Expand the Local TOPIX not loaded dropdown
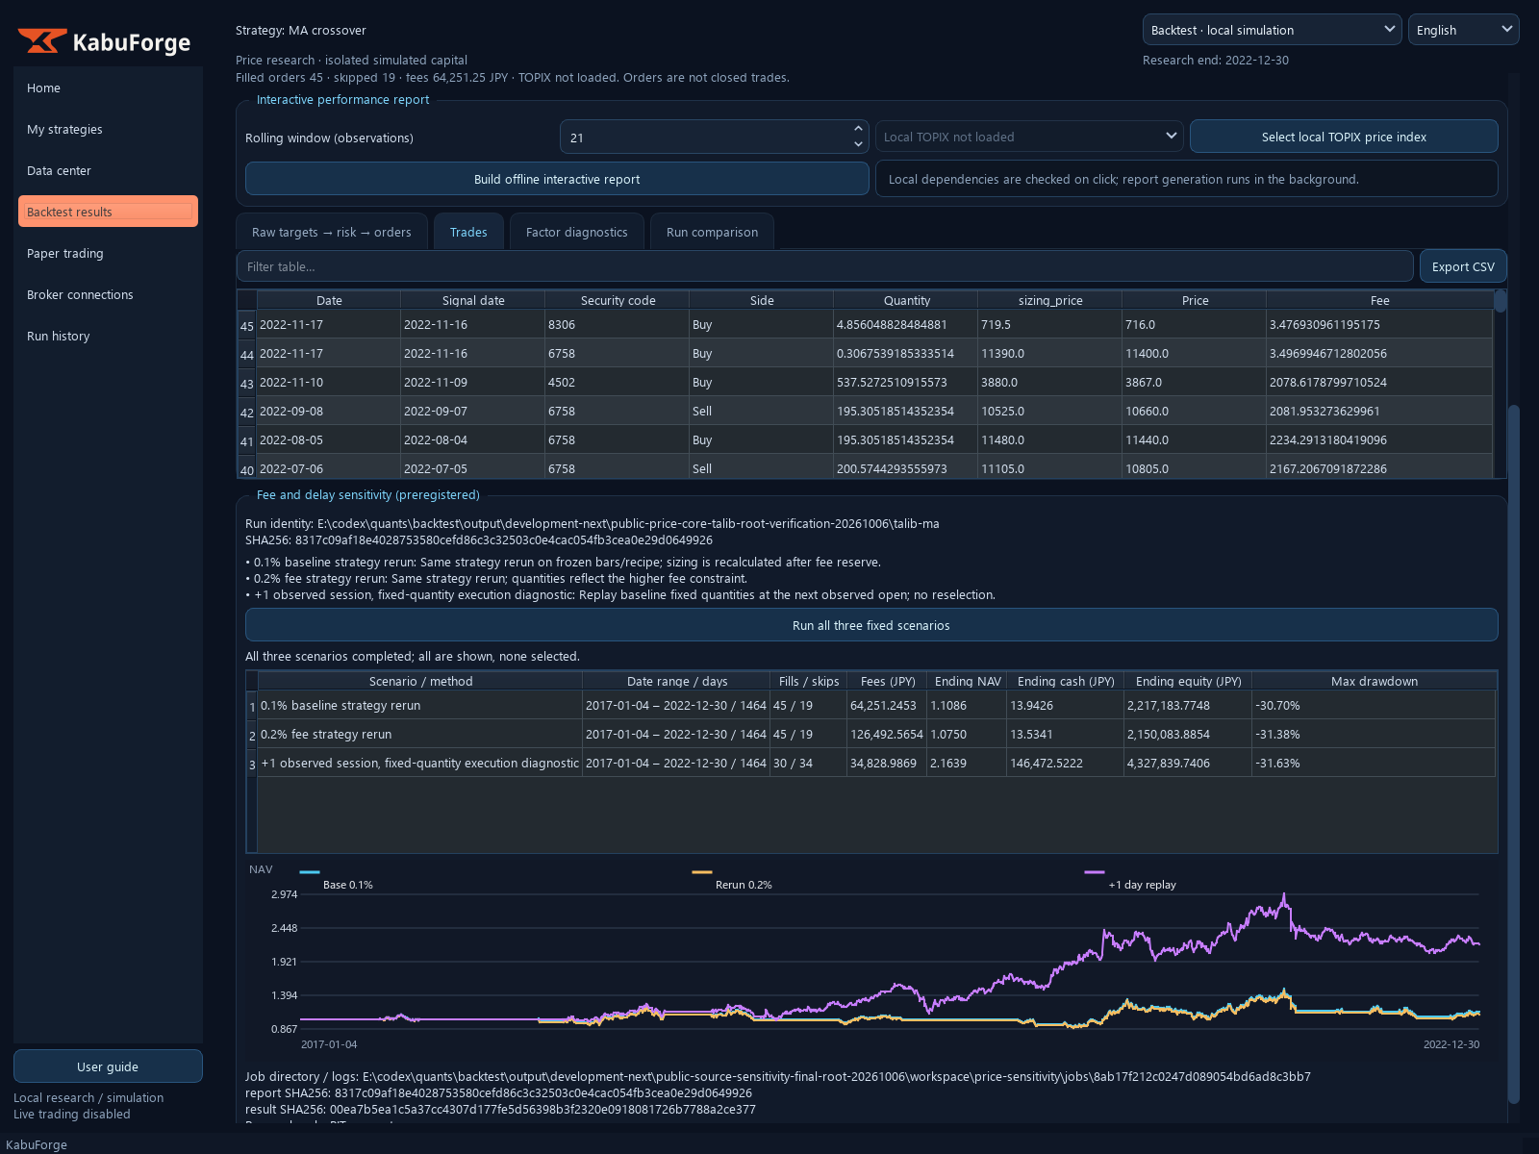This screenshot has height=1154, width=1539. pos(1029,137)
